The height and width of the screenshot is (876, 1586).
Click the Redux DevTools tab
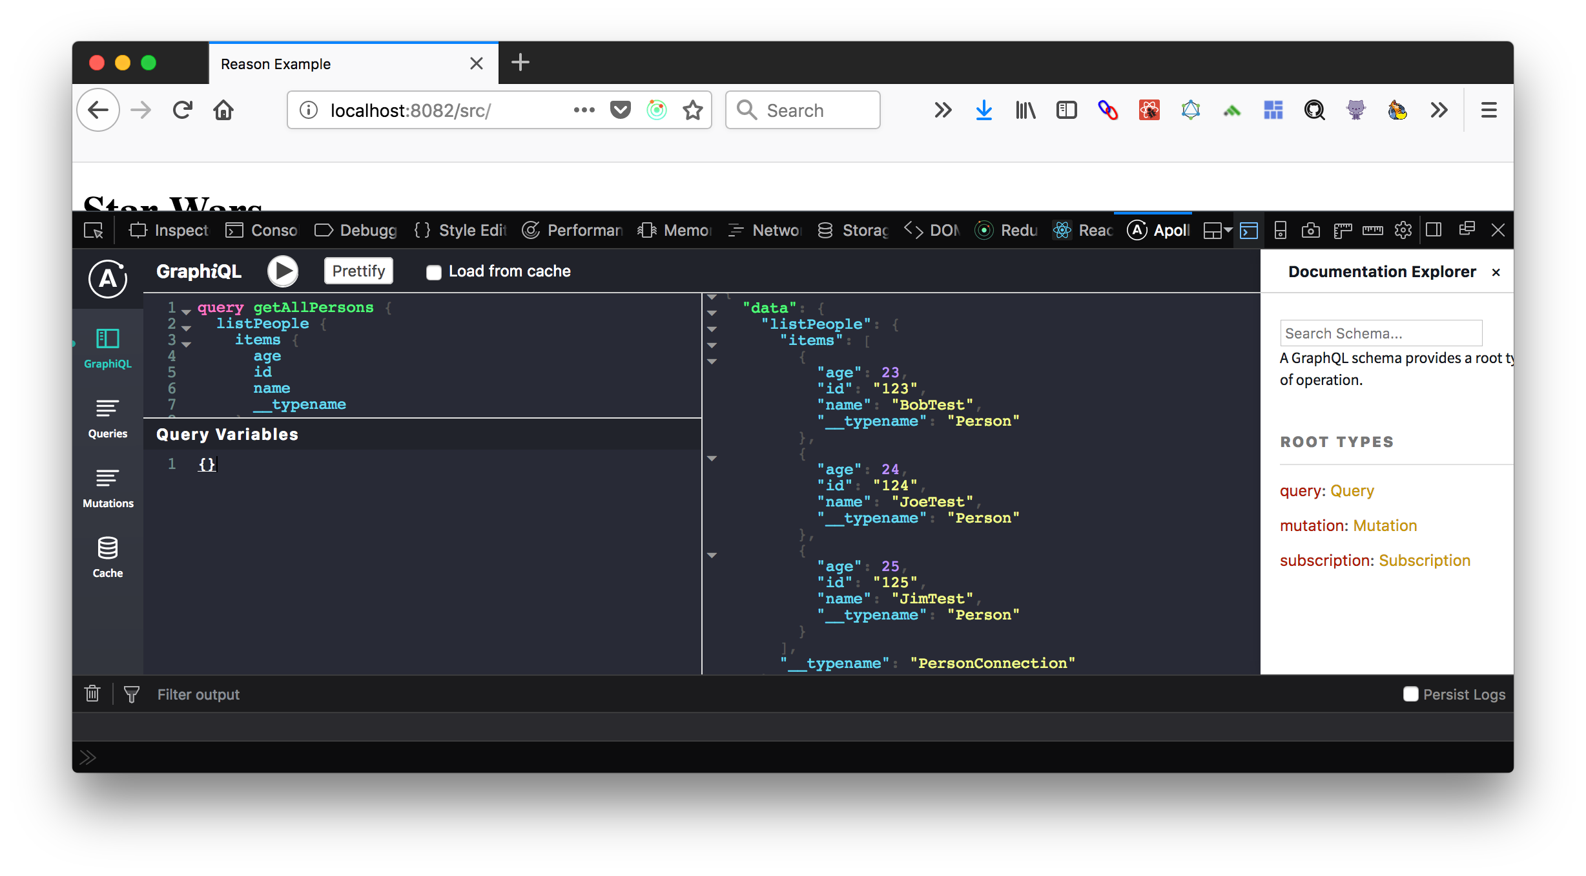[x=1013, y=230]
